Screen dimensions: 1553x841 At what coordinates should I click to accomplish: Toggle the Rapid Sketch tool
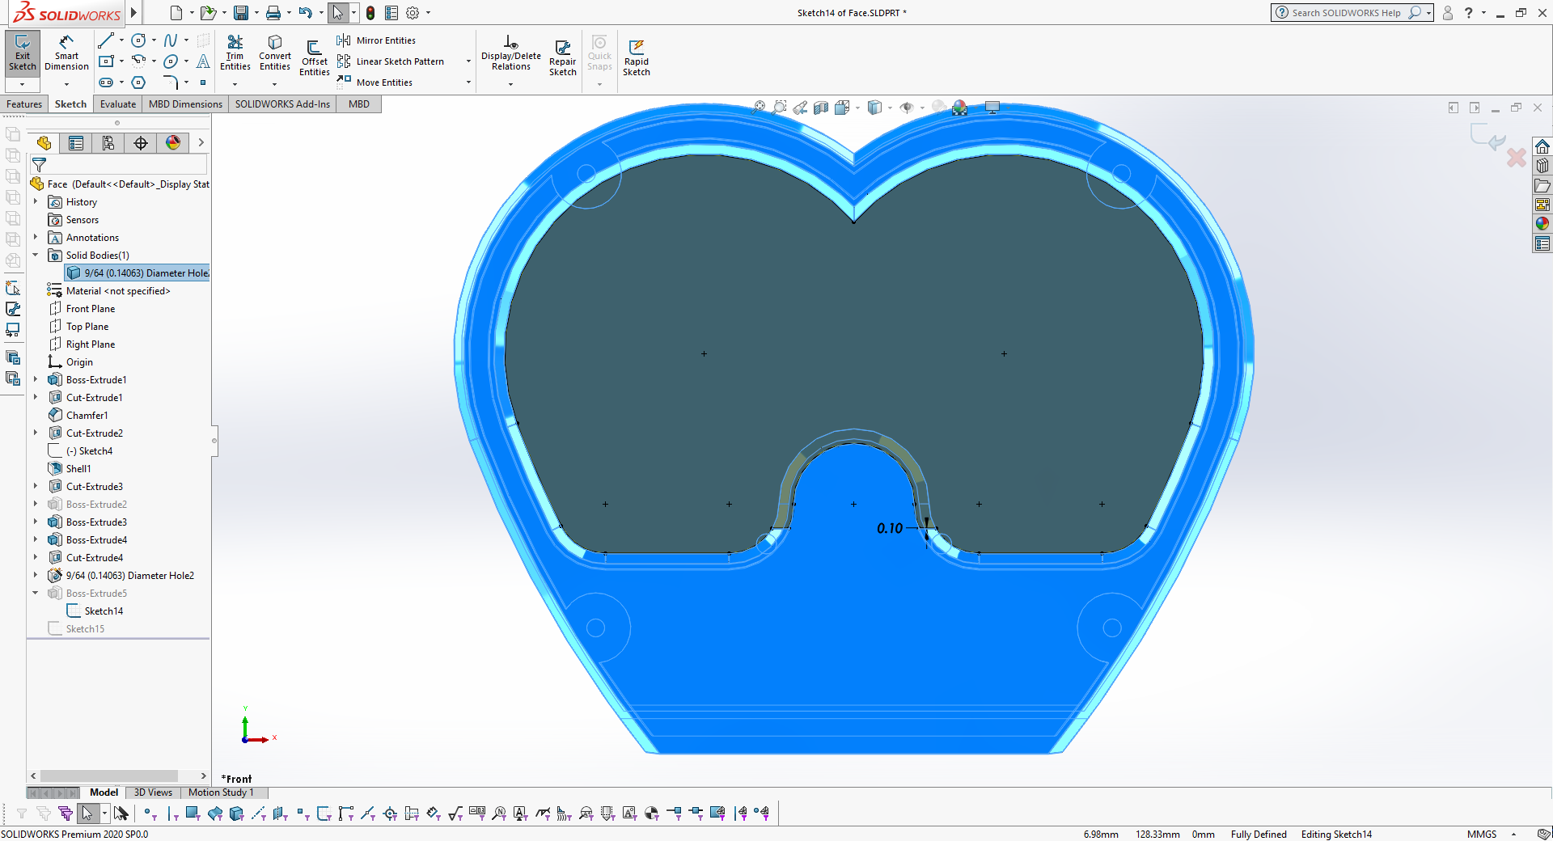pos(637,58)
